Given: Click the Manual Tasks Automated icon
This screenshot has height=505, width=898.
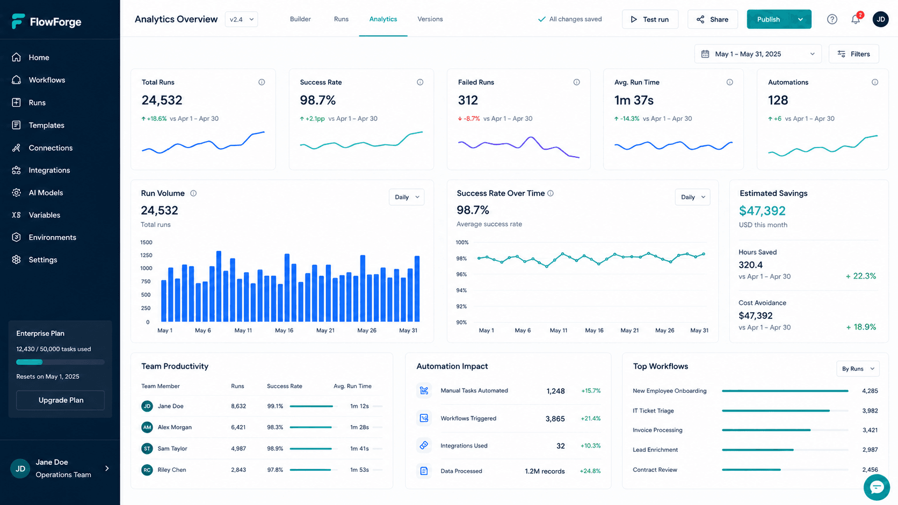Looking at the screenshot, I should click(424, 391).
